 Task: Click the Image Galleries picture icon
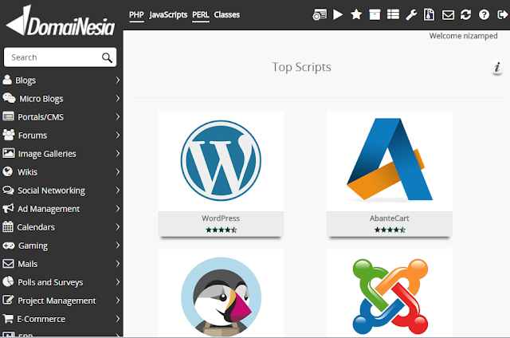9,153
